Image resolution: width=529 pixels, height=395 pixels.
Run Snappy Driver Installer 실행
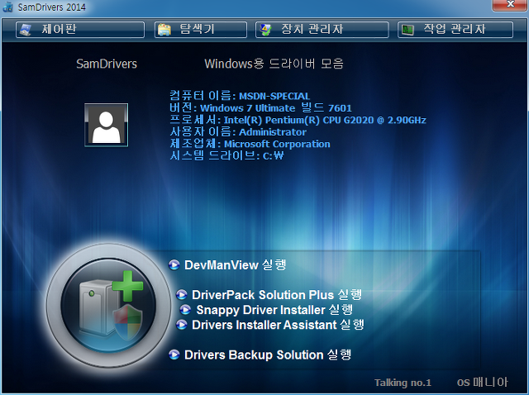[x=274, y=310]
